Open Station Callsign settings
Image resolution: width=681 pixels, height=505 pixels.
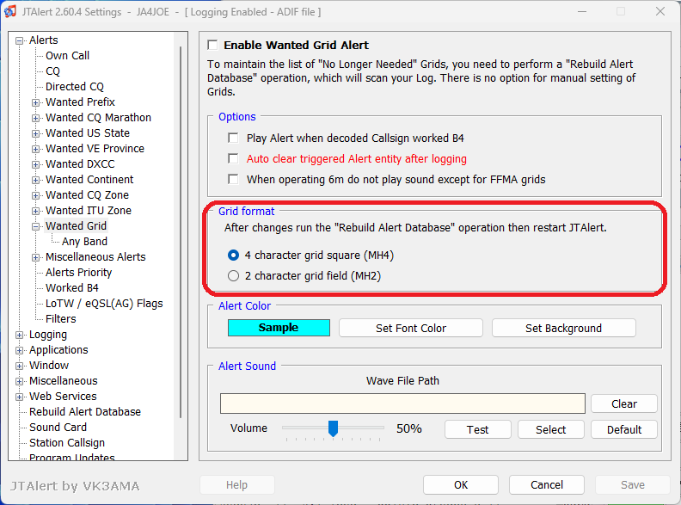[x=67, y=443]
